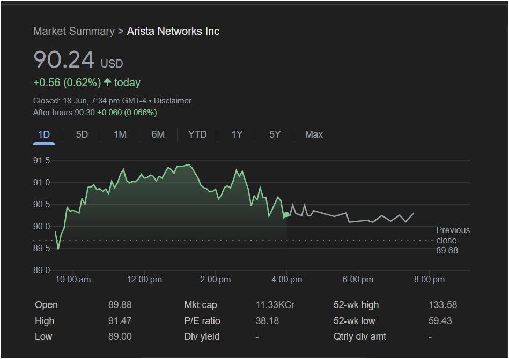Choose the 1M chart range
The height and width of the screenshot is (359, 509).
(x=120, y=134)
